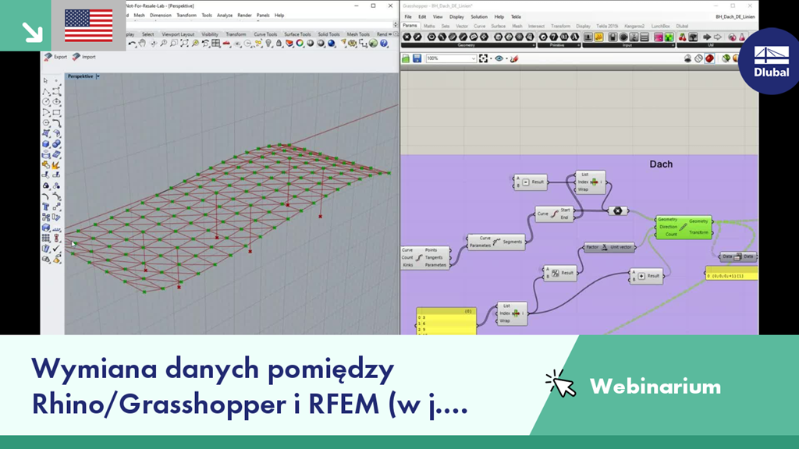Image resolution: width=799 pixels, height=449 pixels.
Task: Click the Import button in Rhino
Action: point(84,56)
